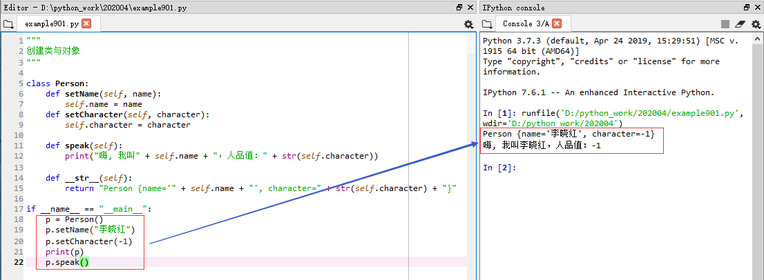
Task: Click line number 16 in the editor gutter
Action: (x=19, y=199)
